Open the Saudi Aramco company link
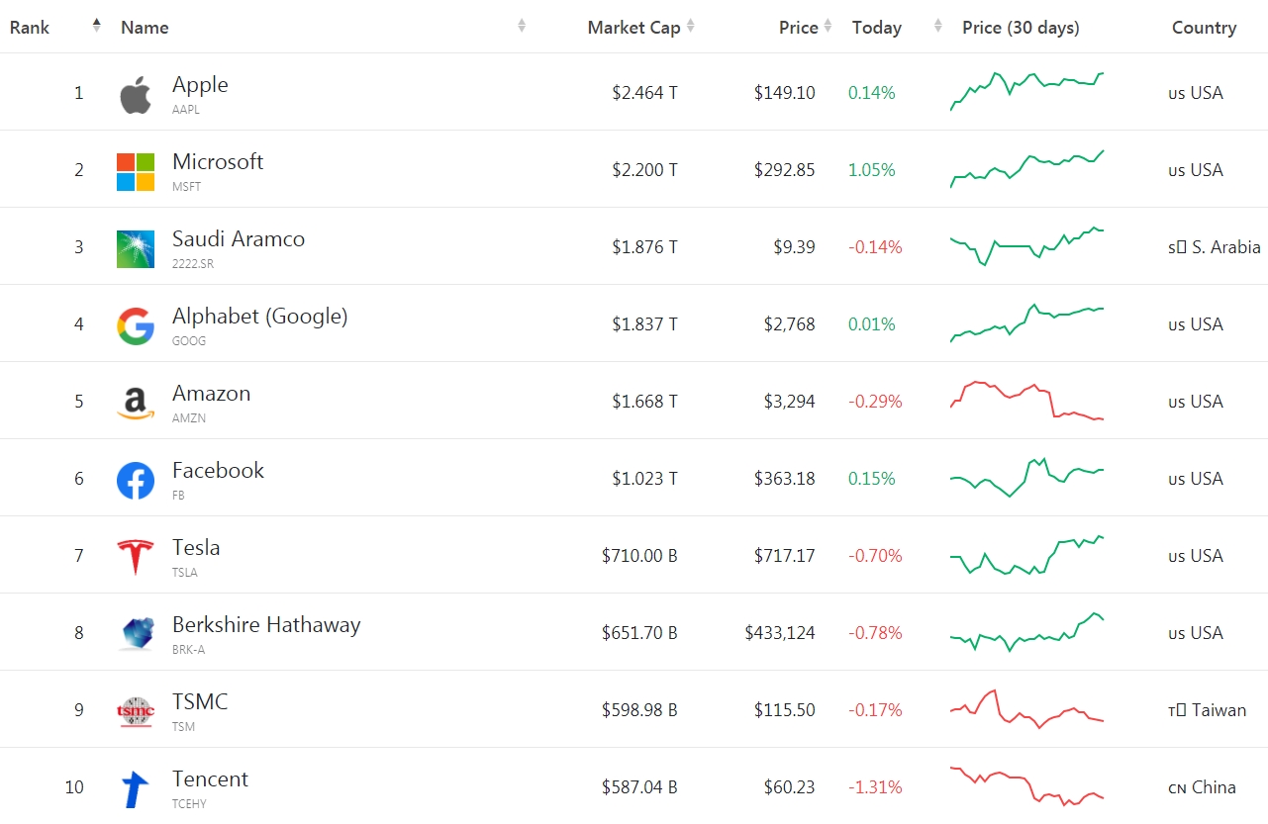This screenshot has width=1268, height=824. tap(239, 239)
